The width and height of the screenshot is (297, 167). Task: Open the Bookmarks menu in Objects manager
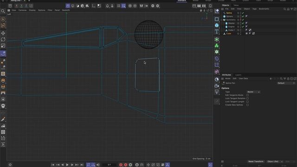264,9
